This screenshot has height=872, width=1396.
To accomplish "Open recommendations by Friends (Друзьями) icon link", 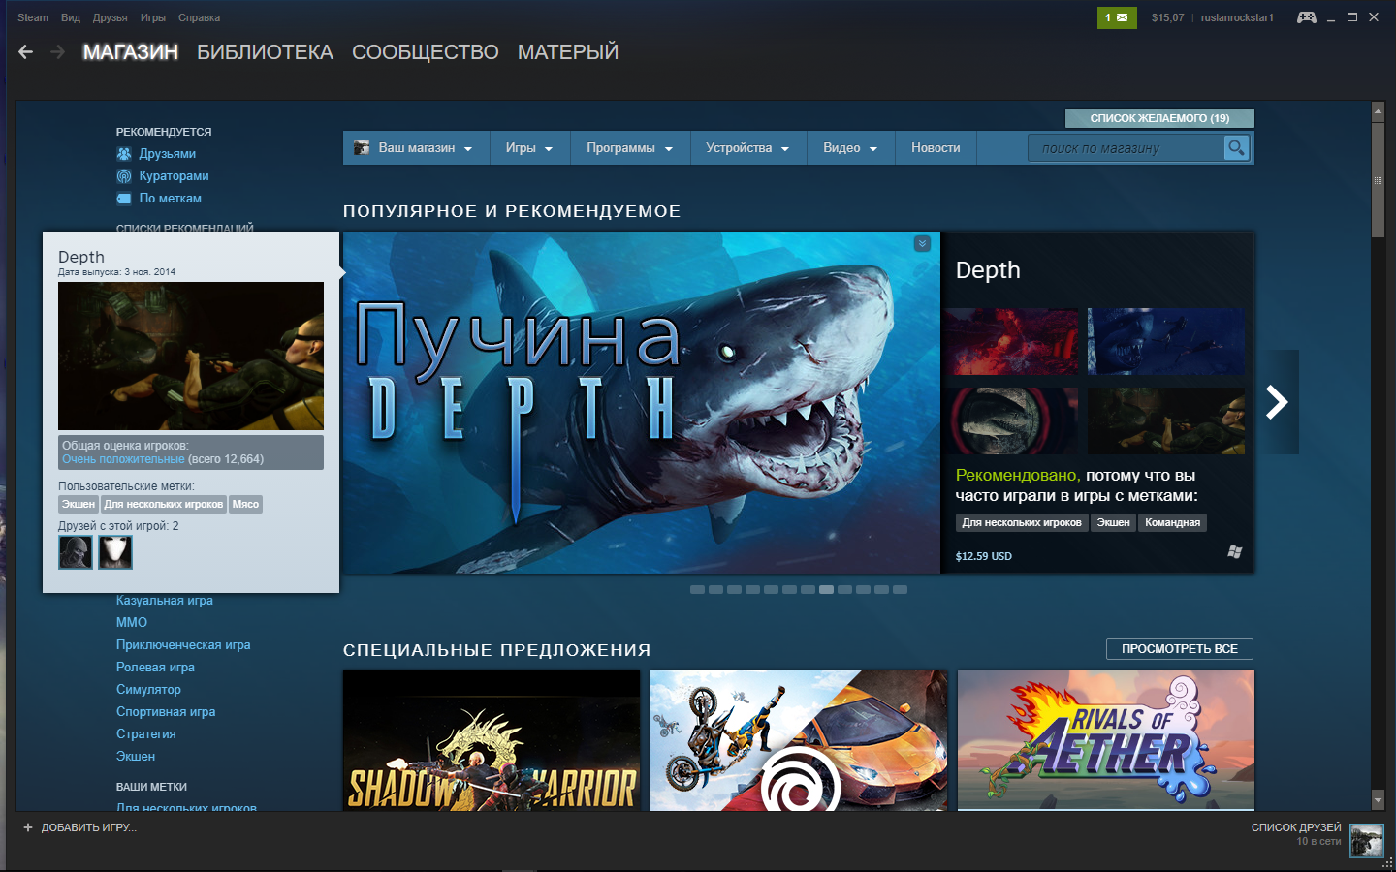I will tap(124, 154).
